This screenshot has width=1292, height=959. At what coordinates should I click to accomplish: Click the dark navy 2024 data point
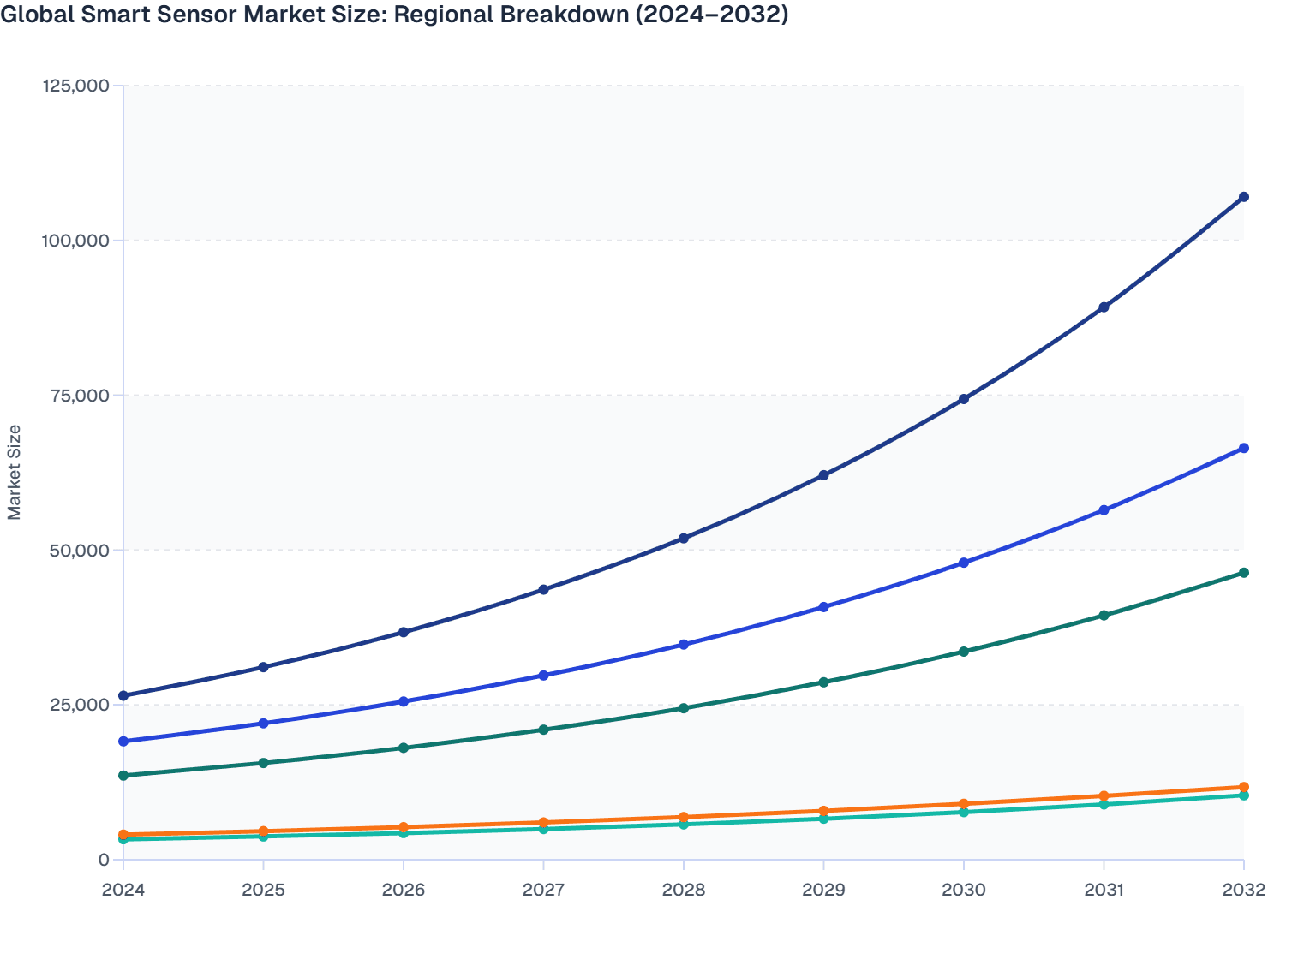tap(124, 695)
